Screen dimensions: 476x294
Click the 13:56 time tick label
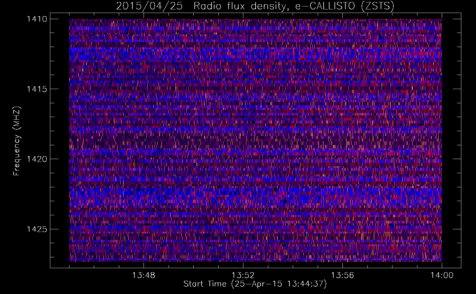click(342, 275)
